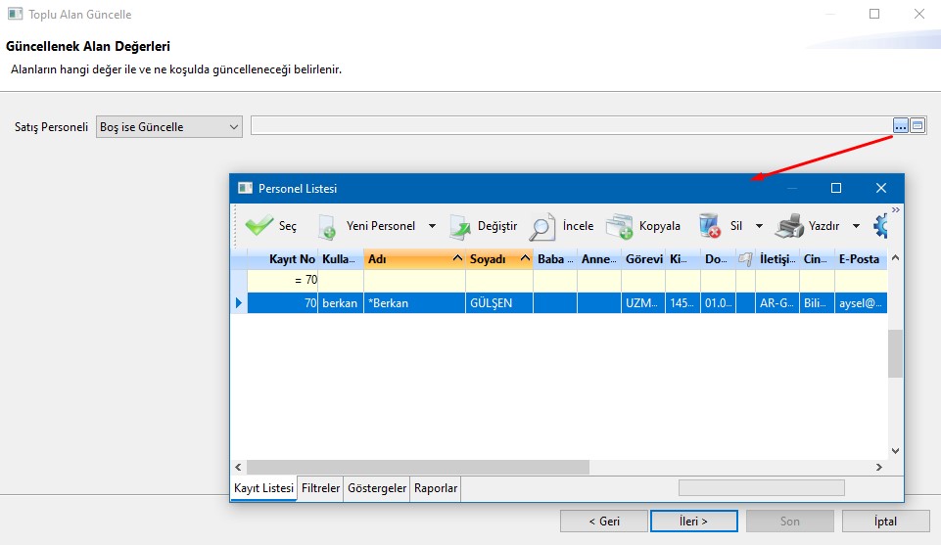Screen dimensions: 941x545
Task: Click the Değiştir edit icon
Action: 460,226
